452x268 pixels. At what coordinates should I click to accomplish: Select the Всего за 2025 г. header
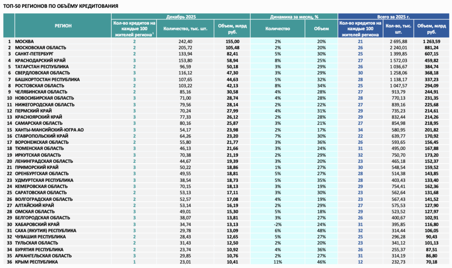393,17
